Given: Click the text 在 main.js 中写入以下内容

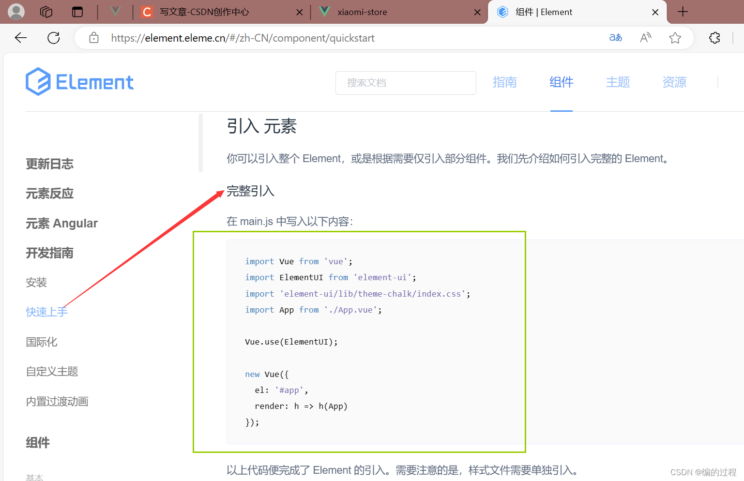Looking at the screenshot, I should coord(289,222).
